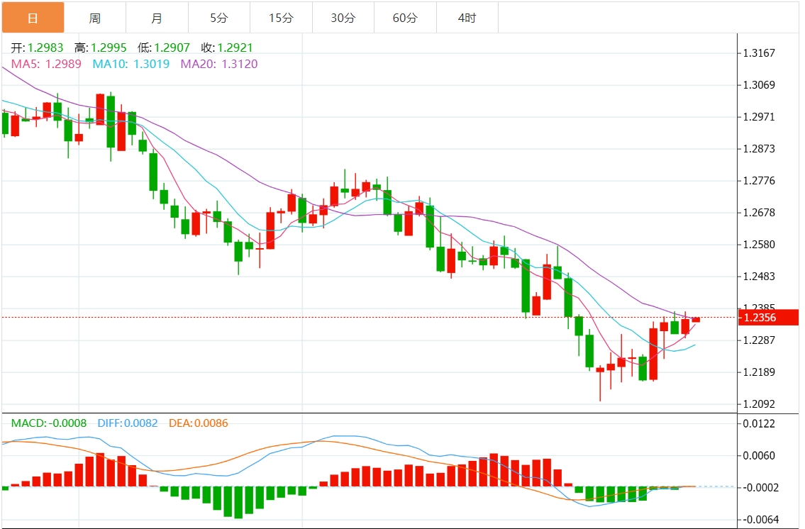Screen dimensions: 805x529
Task: Click the DIFF: 0.0082 value label
Action: coord(127,423)
